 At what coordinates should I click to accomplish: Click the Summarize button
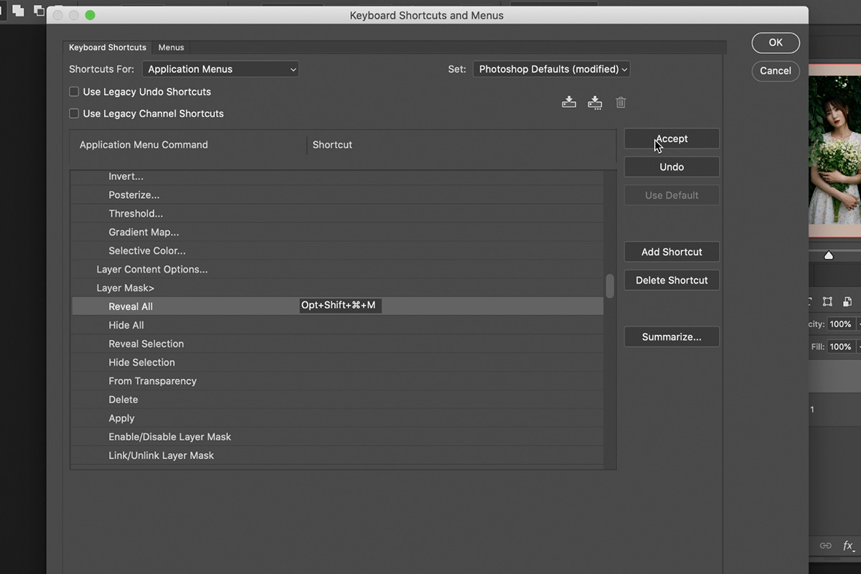tap(672, 337)
